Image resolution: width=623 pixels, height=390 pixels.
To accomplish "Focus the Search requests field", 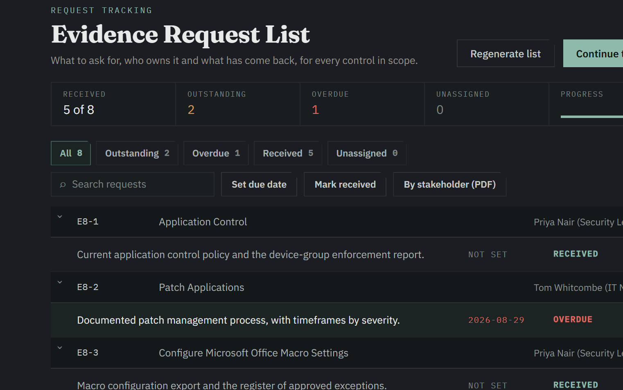I will (133, 184).
